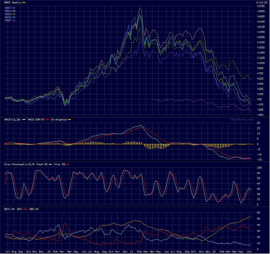
Task: Click the -45% price axis label
Action: [x=260, y=115]
